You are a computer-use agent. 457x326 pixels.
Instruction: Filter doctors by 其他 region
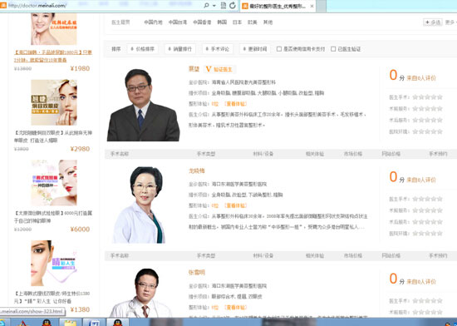point(268,22)
